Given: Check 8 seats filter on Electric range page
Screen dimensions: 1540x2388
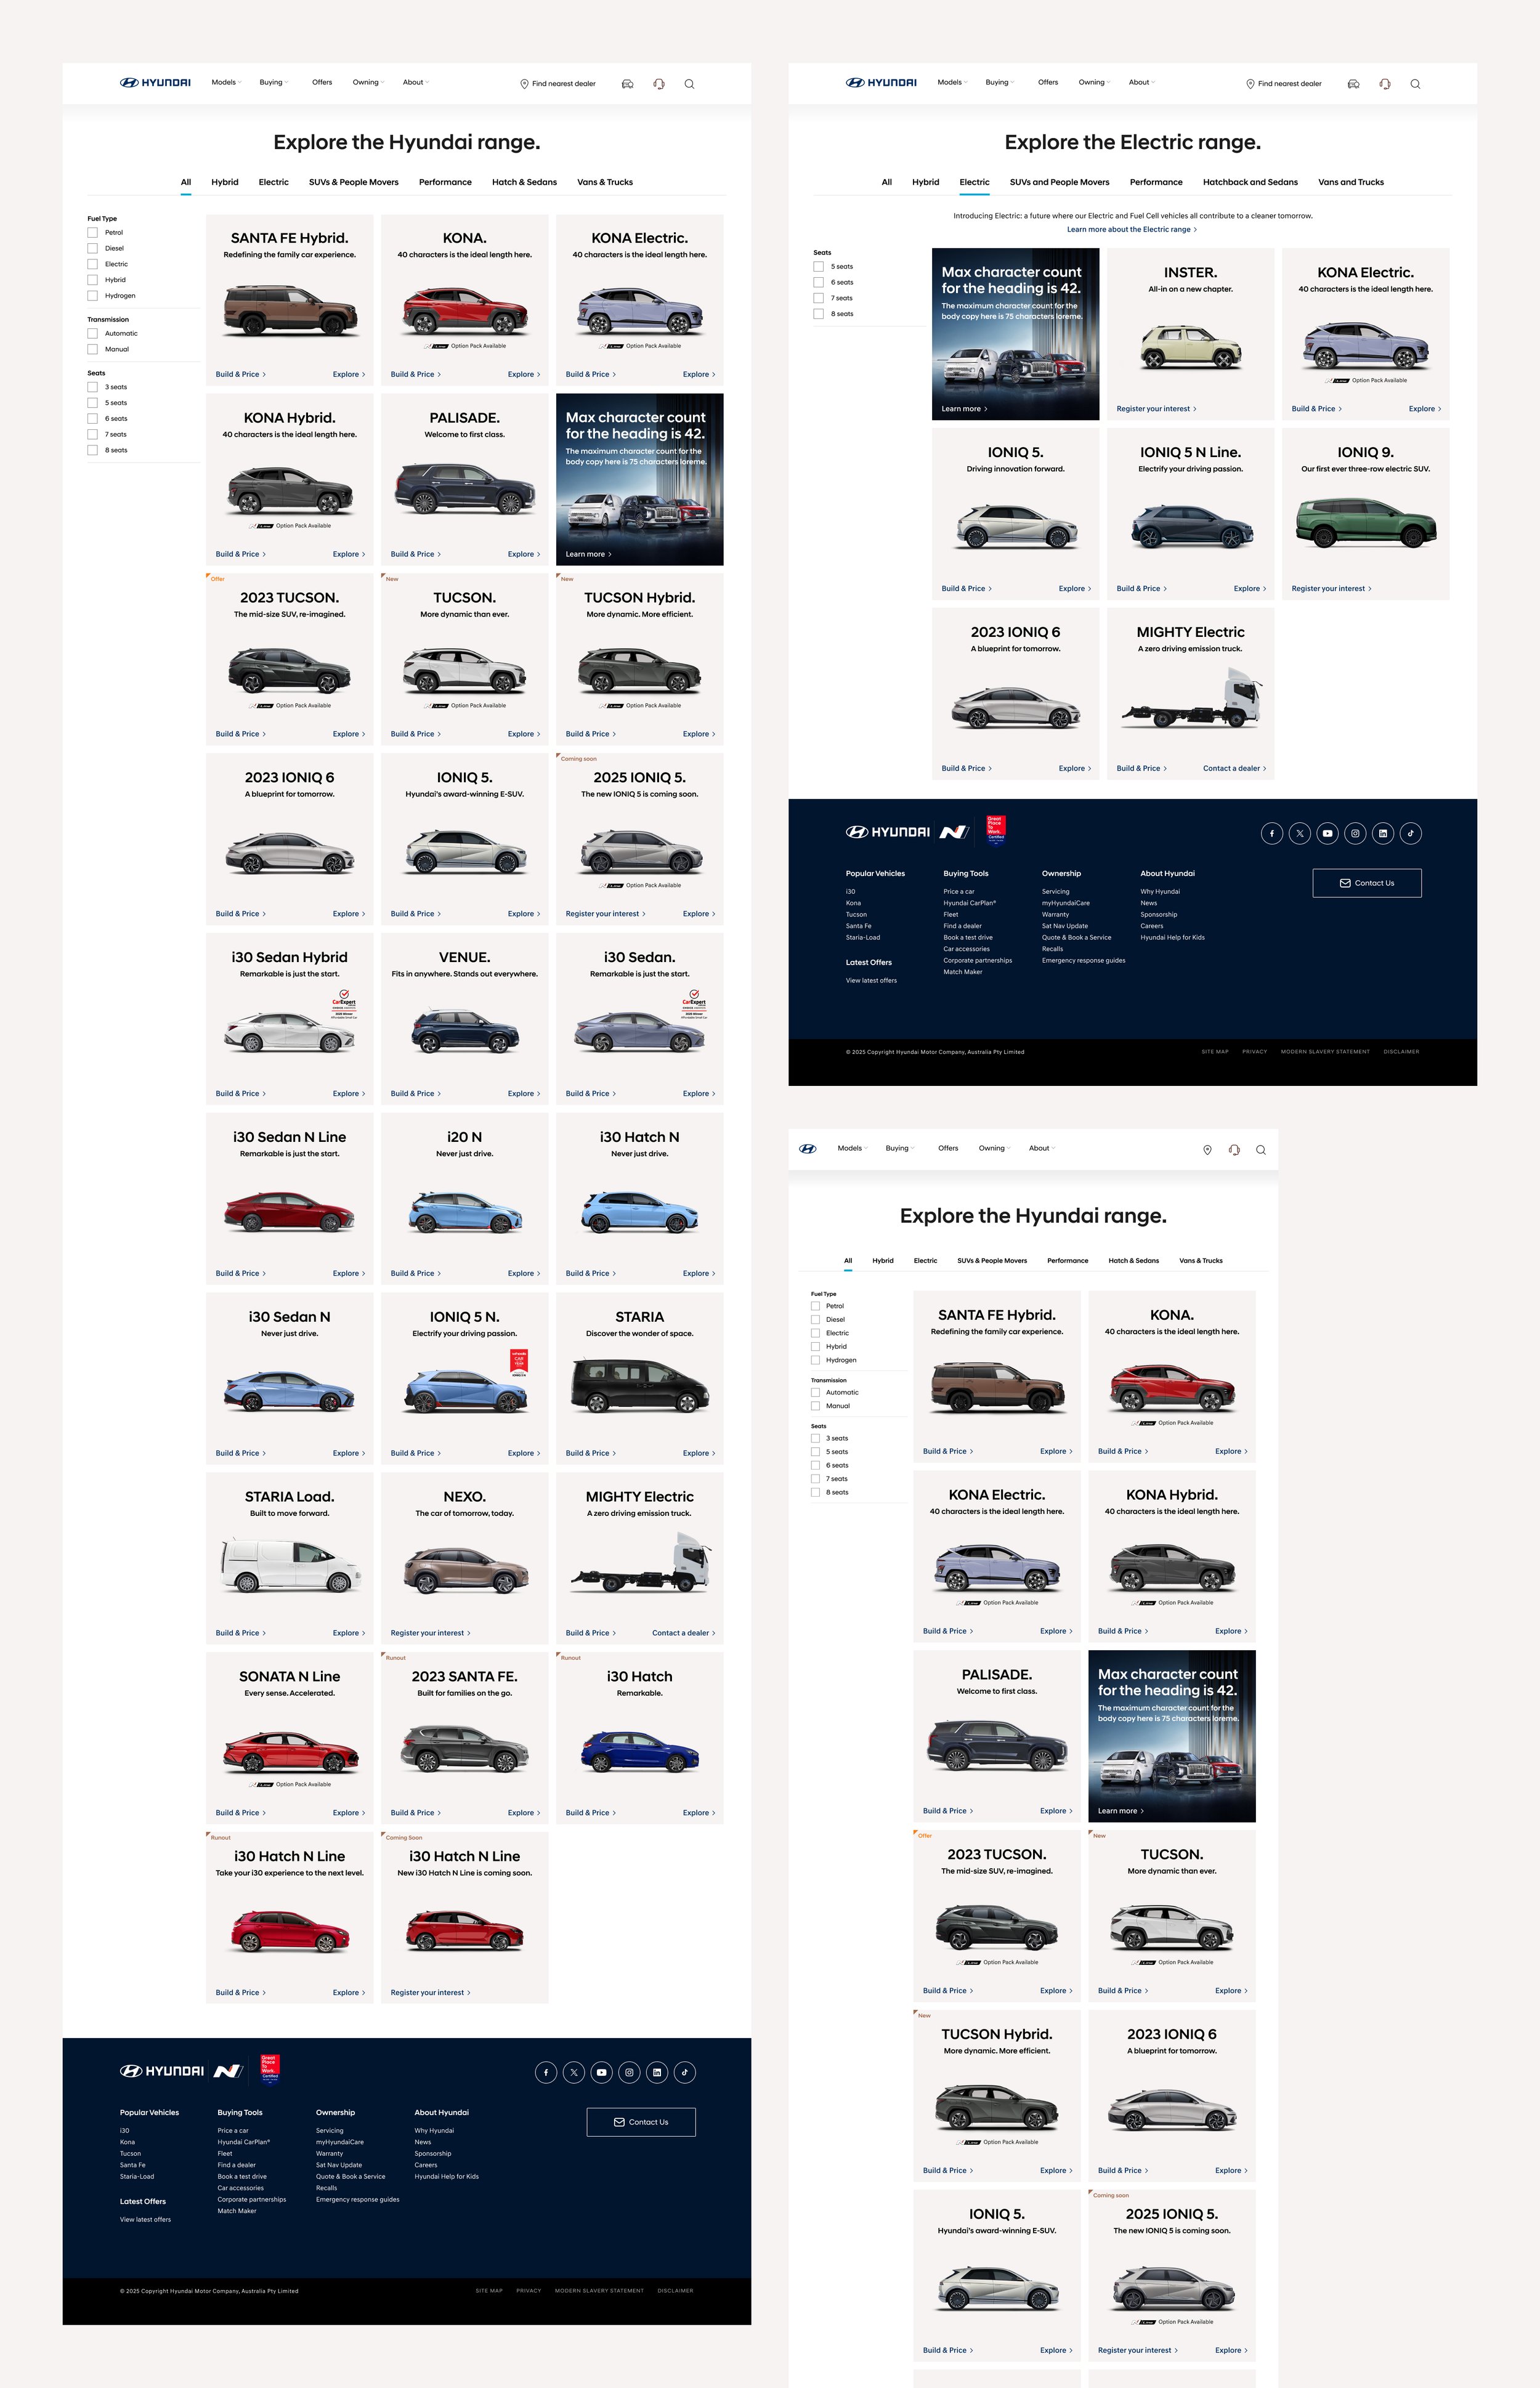Looking at the screenshot, I should click(819, 314).
